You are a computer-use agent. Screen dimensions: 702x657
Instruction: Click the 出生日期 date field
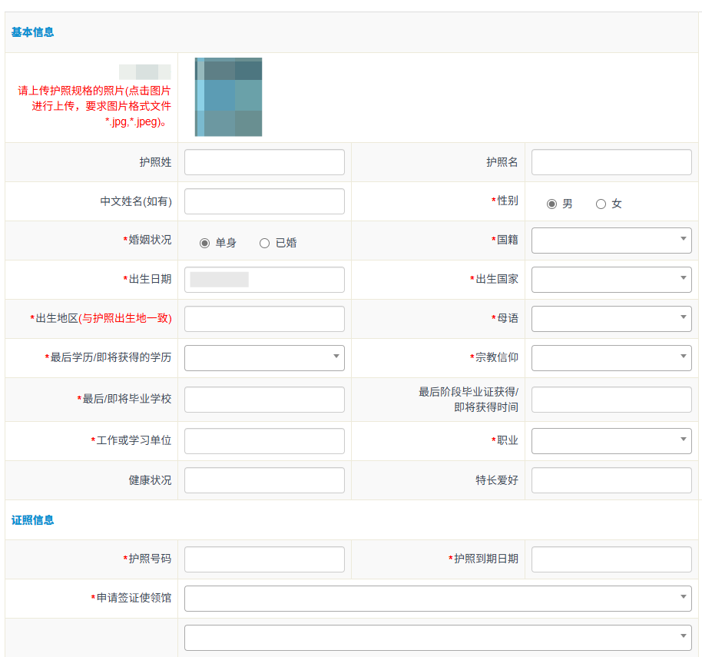[264, 280]
